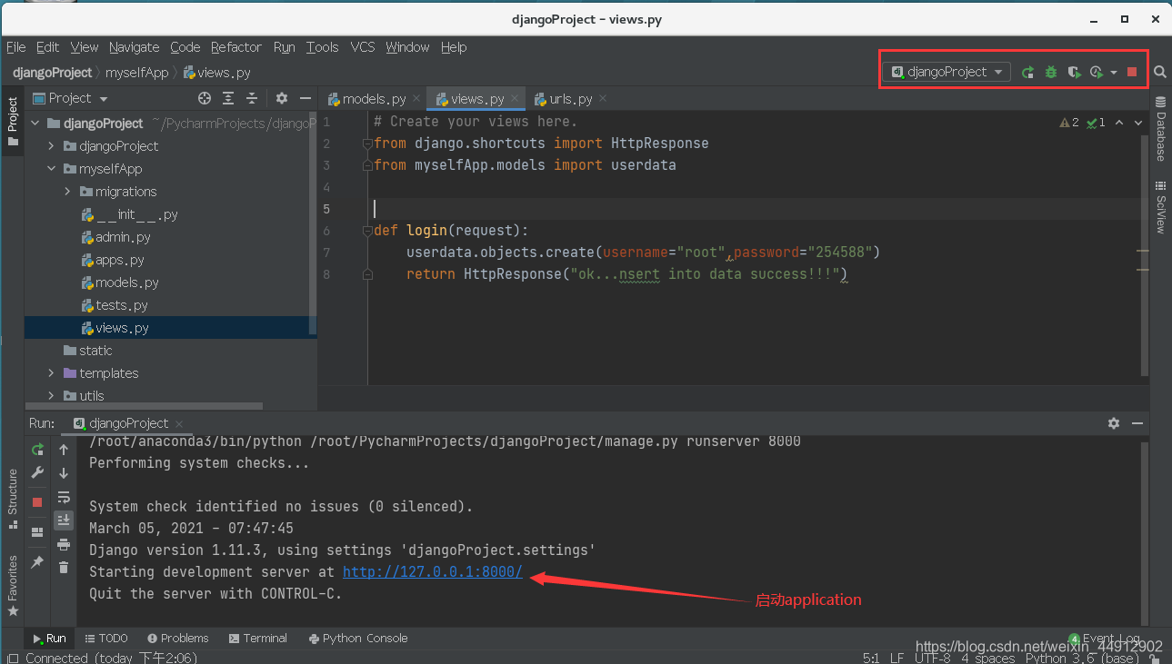Open the Problems tool tab
1172x664 pixels.
pos(178,639)
